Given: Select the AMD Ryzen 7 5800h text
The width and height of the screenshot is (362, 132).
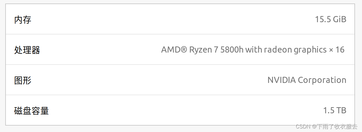Looking at the screenshot, I should [202, 50].
